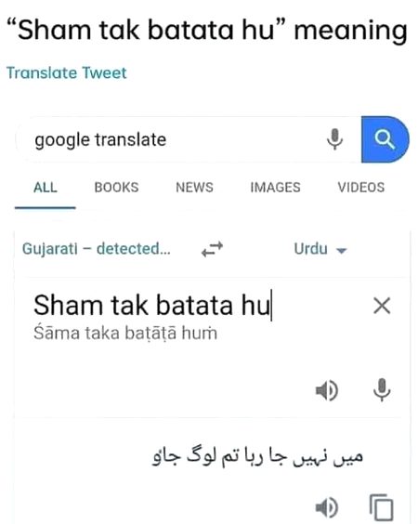
Task: Copy the Urdu translation
Action: [381, 507]
